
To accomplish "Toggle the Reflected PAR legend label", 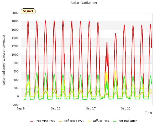I will [74, 121].
